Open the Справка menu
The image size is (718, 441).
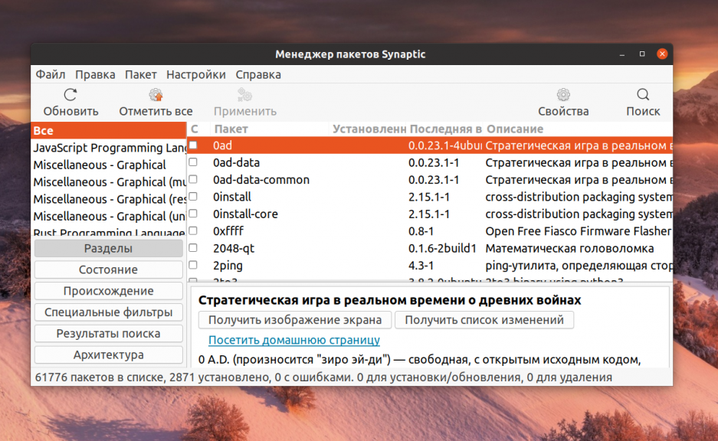click(x=257, y=74)
